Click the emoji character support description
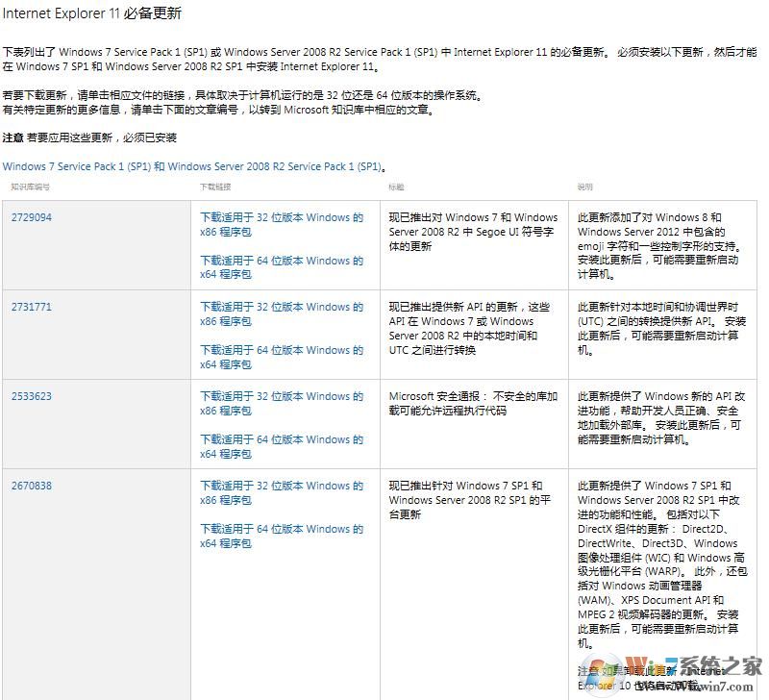 click(x=659, y=246)
